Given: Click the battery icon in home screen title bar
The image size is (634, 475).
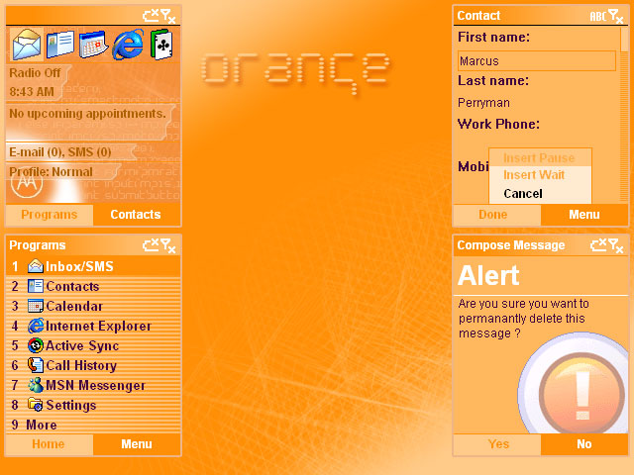Looking at the screenshot, I should pos(151,16).
